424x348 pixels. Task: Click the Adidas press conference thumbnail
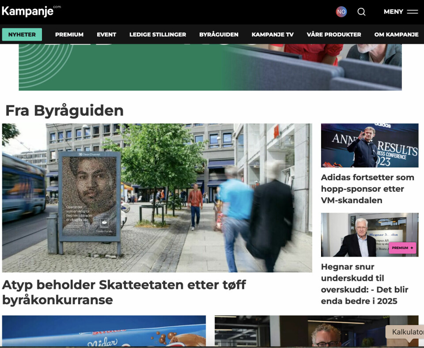pos(369,145)
